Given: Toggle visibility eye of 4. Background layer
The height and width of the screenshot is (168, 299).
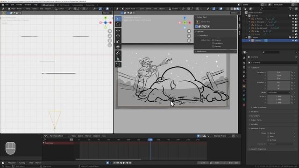Looking at the screenshot, I should click(x=293, y=28).
